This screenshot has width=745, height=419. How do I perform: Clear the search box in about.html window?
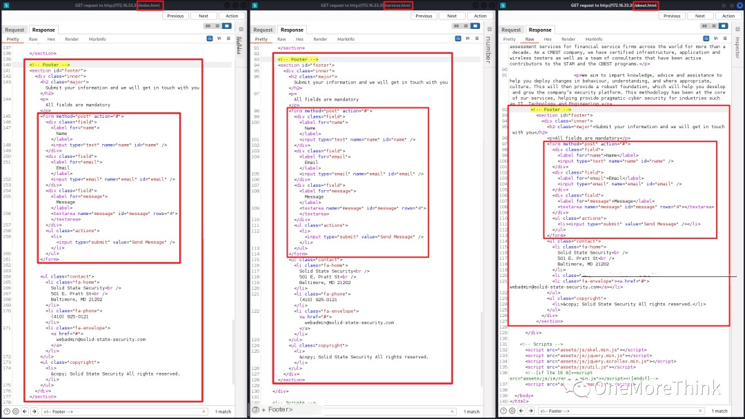click(700, 411)
